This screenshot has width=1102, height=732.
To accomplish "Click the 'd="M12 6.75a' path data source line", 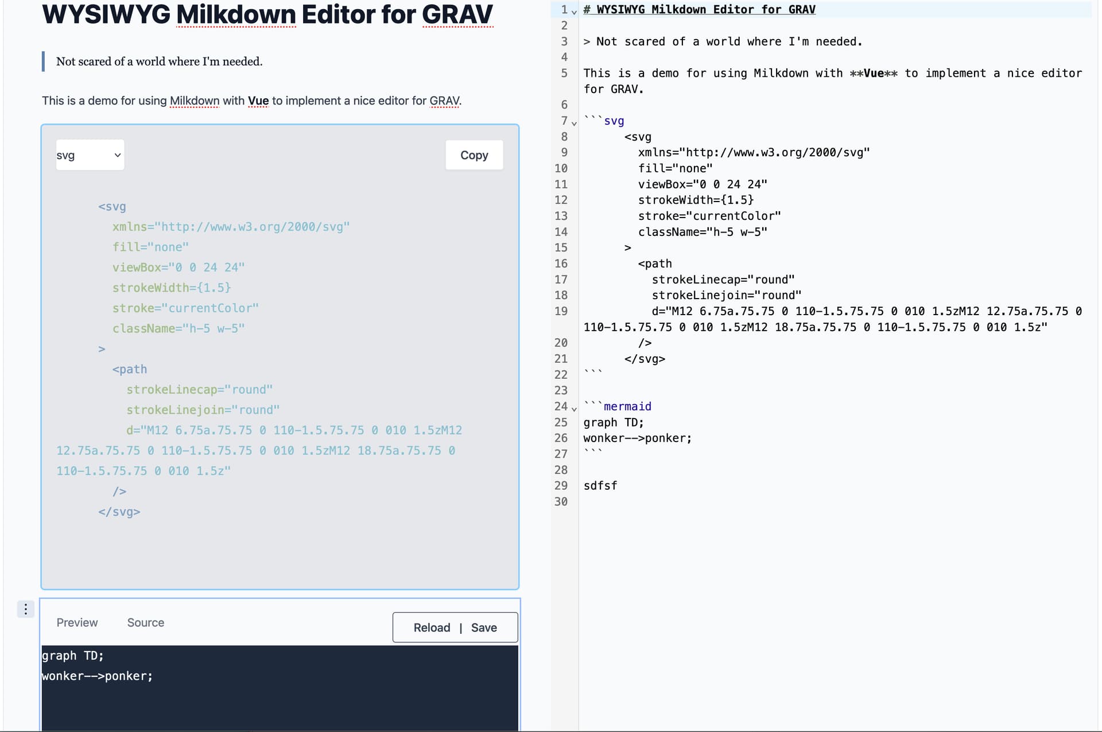I will point(833,319).
